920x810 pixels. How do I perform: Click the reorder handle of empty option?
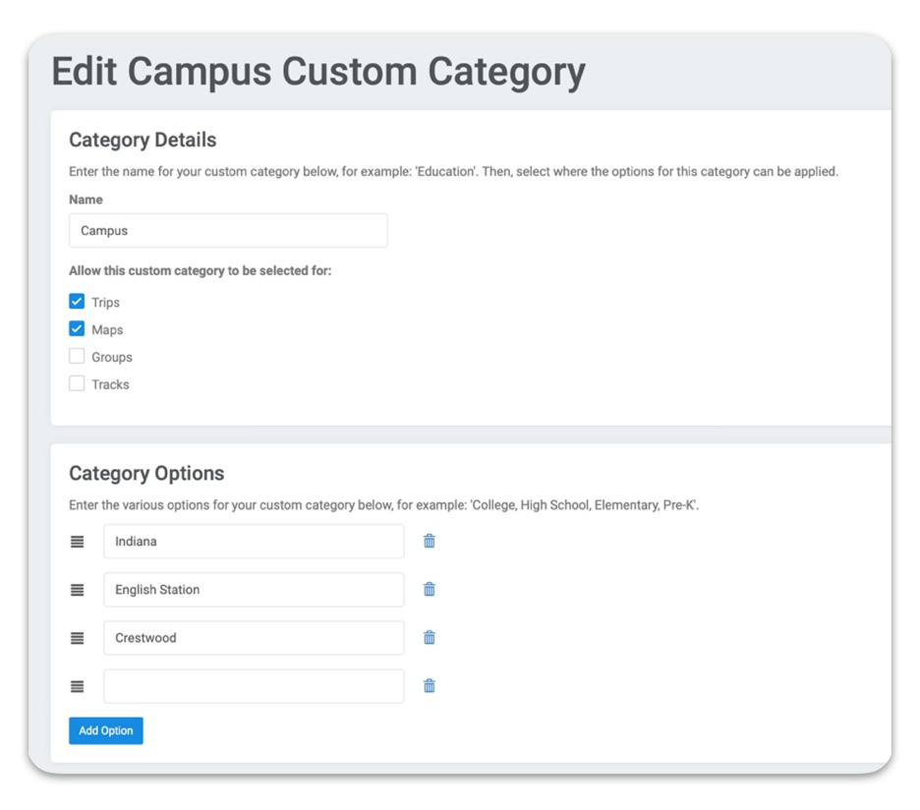click(78, 687)
